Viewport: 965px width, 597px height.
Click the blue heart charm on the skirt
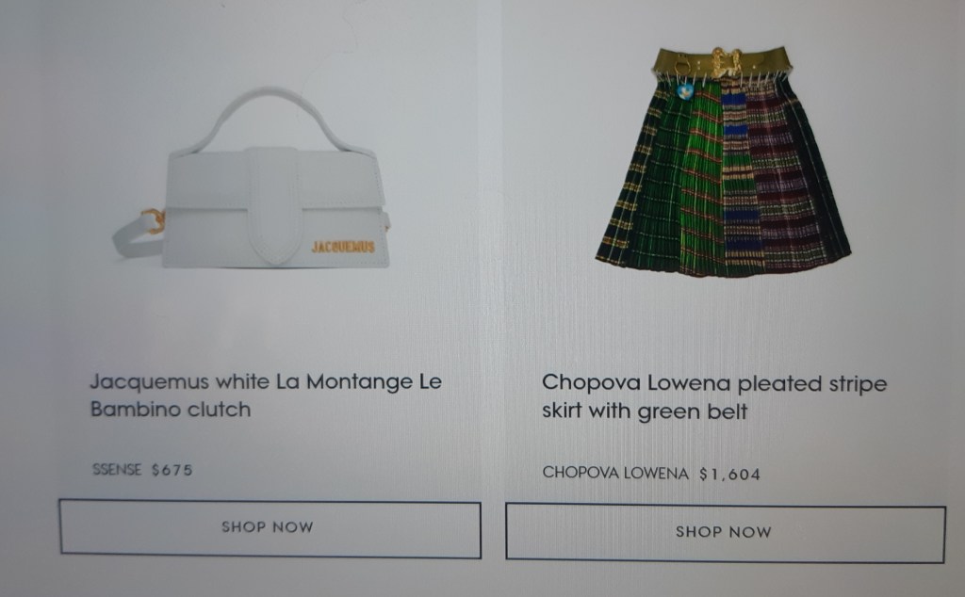pos(684,91)
